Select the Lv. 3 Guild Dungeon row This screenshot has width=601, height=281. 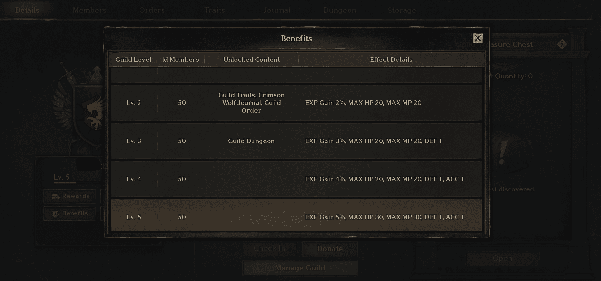[296, 141]
